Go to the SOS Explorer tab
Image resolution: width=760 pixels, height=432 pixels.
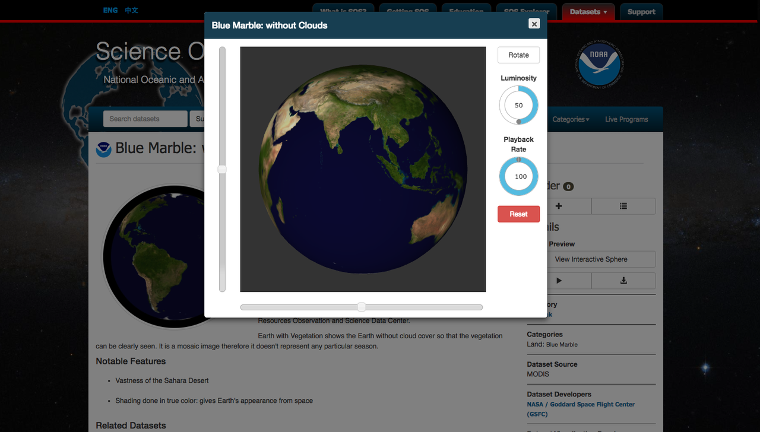coord(525,12)
